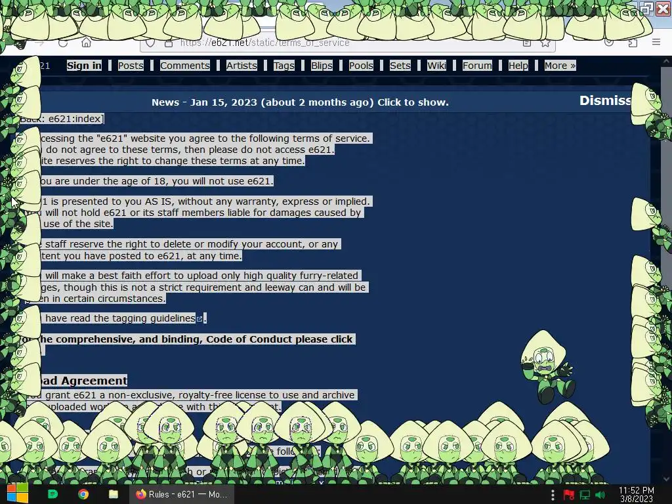The width and height of the screenshot is (672, 504).
Task: Open the volume speaker tray icon
Action: pos(600,495)
